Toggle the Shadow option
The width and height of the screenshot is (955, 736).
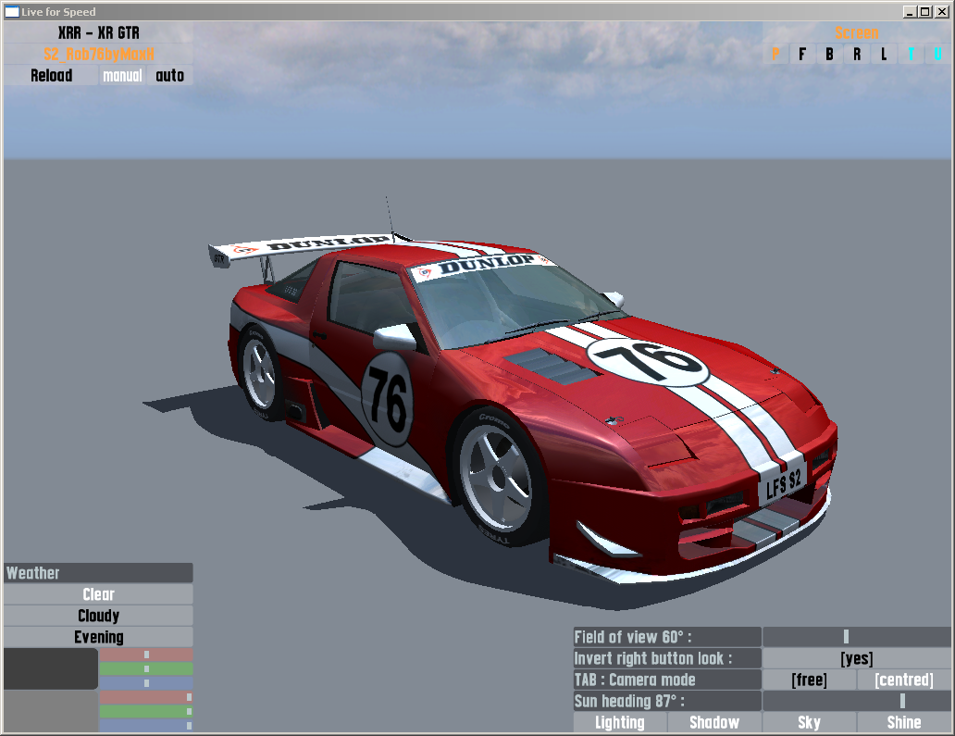click(x=714, y=722)
